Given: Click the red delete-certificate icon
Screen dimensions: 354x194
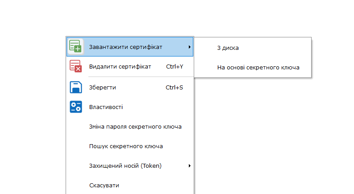Looking at the screenshot, I should [75, 66].
